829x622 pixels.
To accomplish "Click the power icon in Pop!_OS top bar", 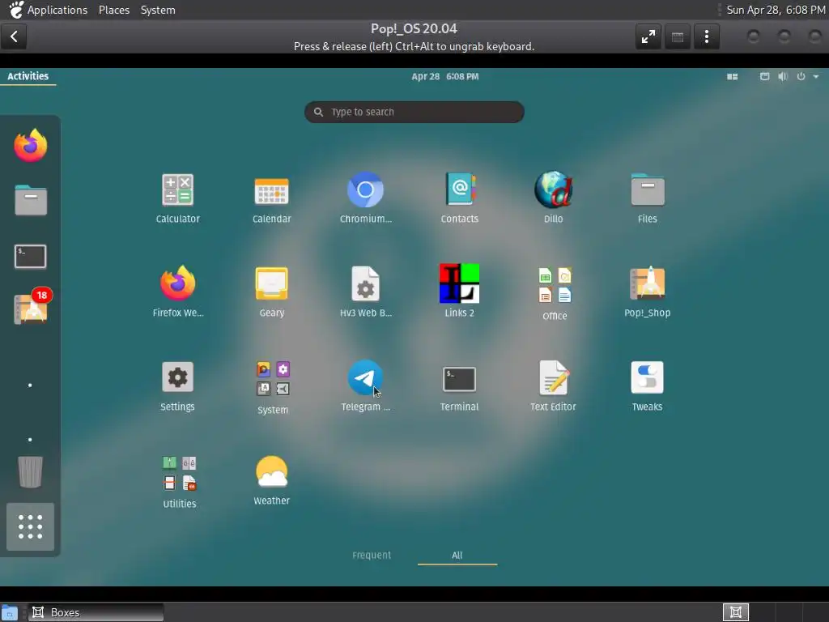I will pyautogui.click(x=801, y=77).
